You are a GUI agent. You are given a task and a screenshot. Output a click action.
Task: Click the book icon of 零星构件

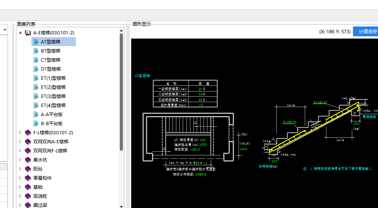(28, 178)
